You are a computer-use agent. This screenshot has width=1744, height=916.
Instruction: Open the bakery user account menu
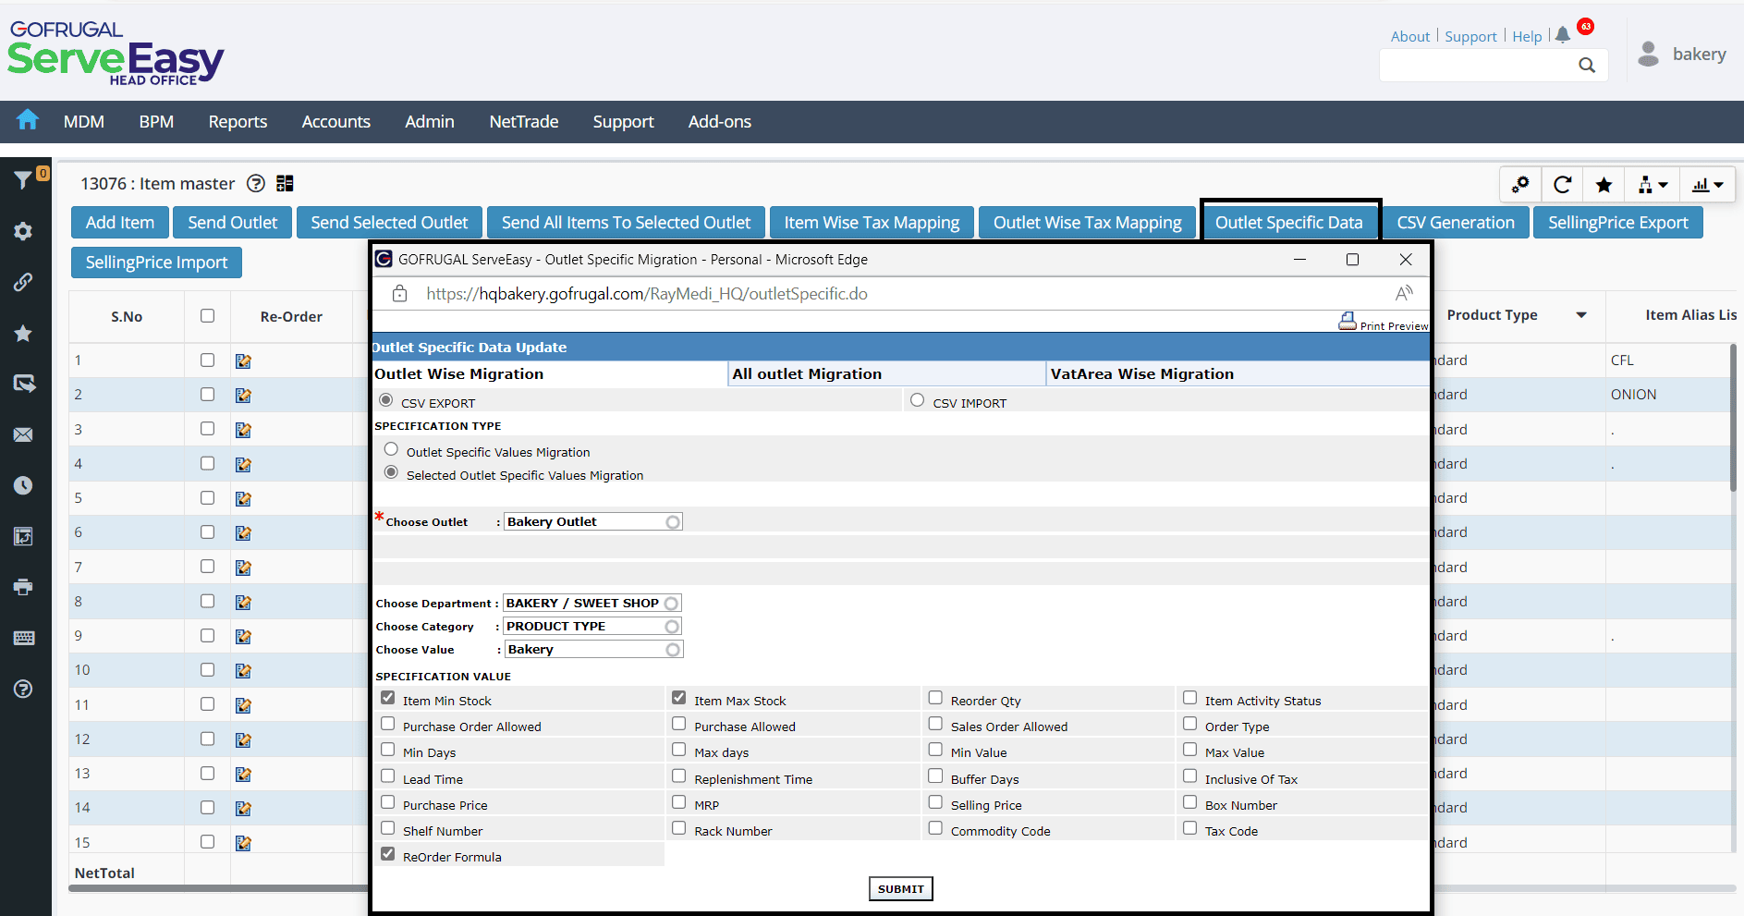[x=1682, y=55]
